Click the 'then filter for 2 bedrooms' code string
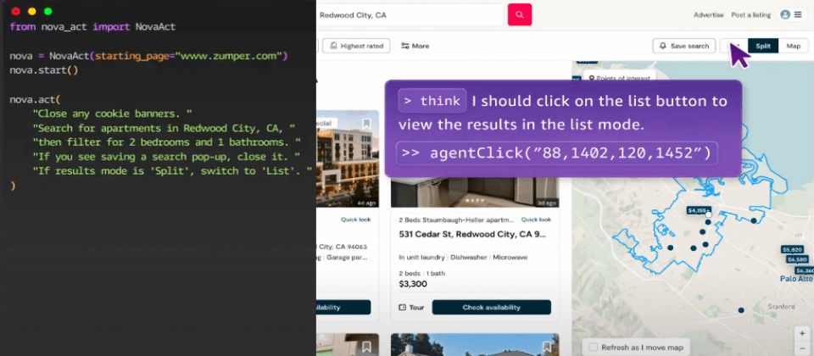 pos(167,142)
